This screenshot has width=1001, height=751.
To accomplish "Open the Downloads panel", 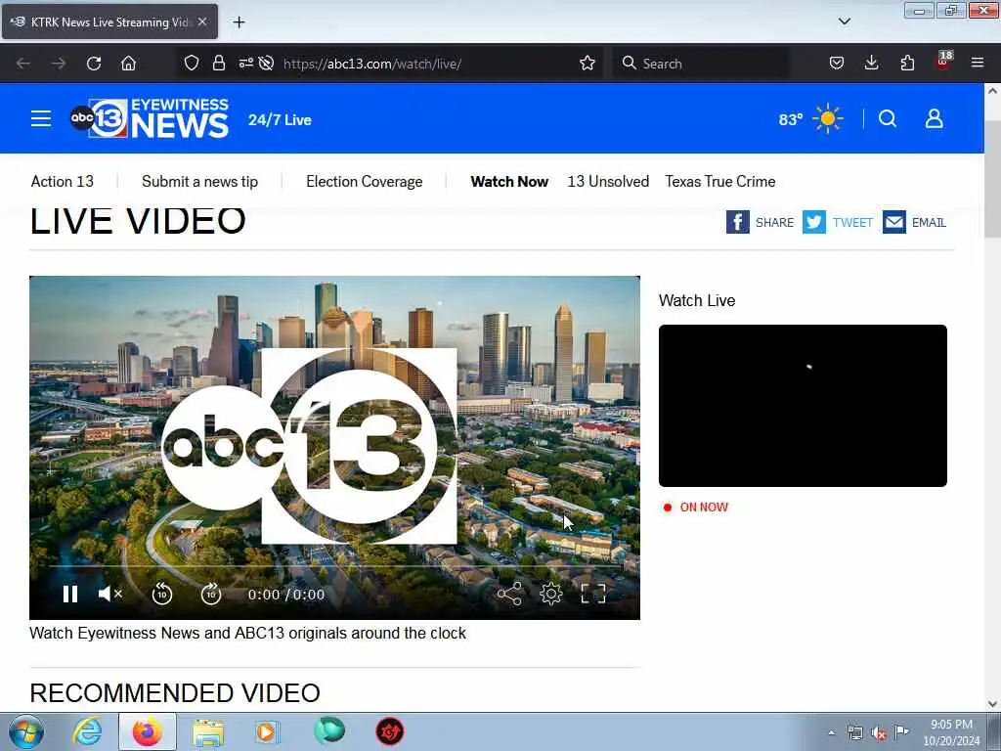I will [x=871, y=64].
